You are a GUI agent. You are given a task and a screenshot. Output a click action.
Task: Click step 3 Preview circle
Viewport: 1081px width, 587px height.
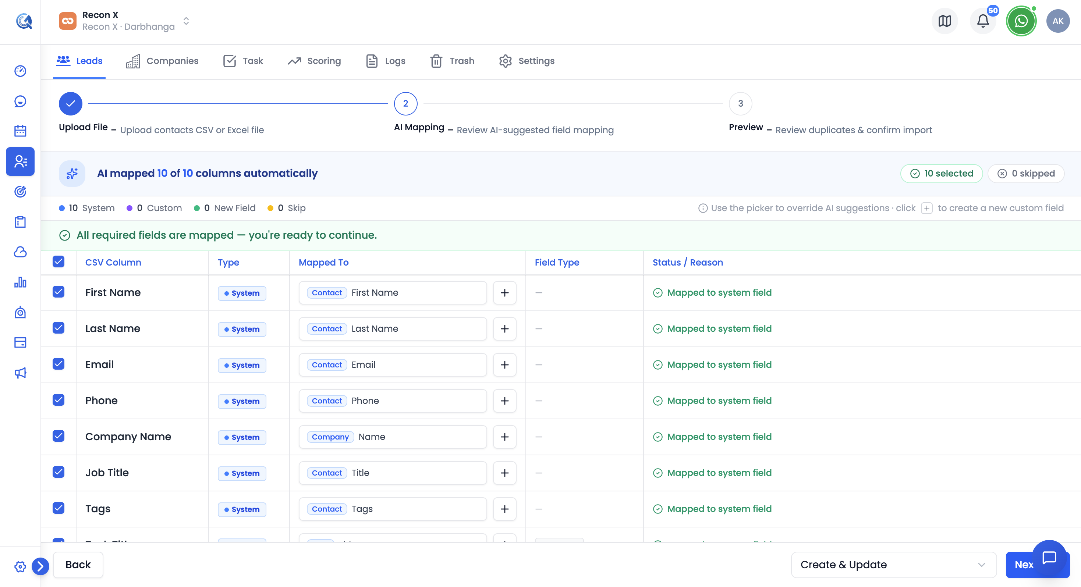point(740,104)
